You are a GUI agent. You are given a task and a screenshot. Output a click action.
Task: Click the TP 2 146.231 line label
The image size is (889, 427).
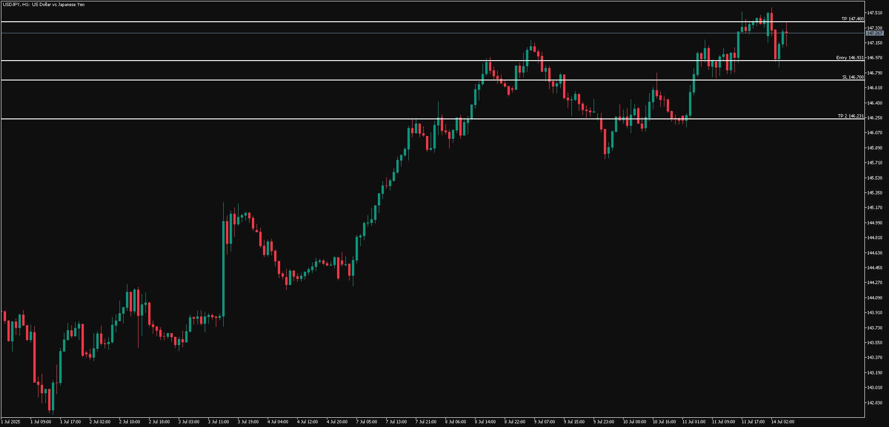tap(851, 116)
